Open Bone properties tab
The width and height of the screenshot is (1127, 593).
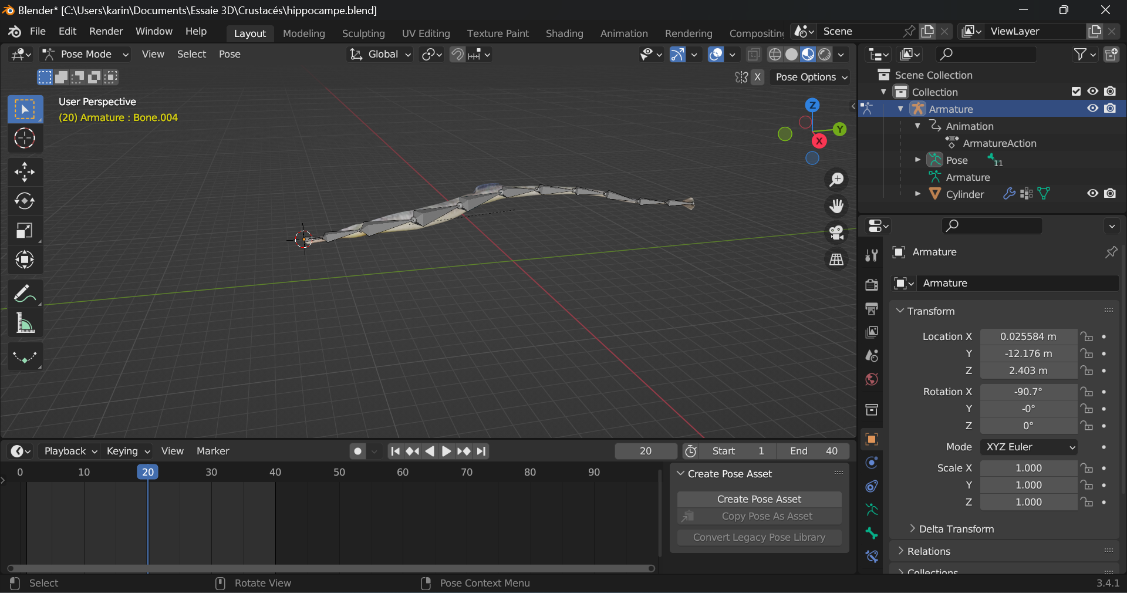pyautogui.click(x=872, y=533)
